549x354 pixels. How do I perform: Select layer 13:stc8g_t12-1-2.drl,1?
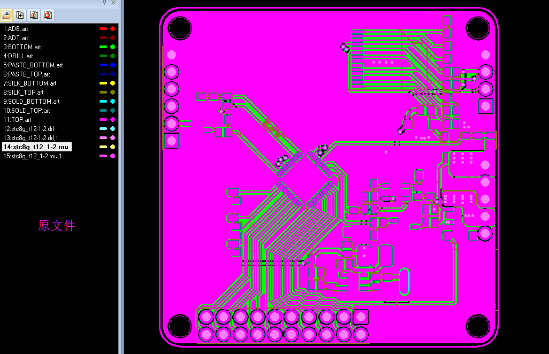coord(30,138)
